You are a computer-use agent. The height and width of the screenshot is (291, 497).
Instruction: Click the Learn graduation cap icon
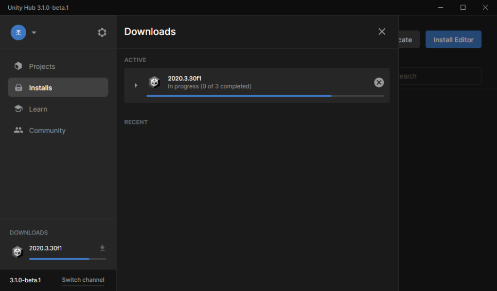tap(19, 108)
